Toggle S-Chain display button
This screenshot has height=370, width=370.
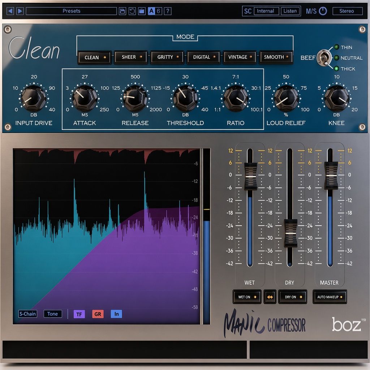(28, 314)
